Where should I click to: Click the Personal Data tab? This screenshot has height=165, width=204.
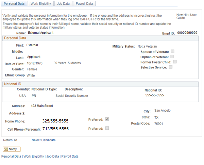coord(14,3)
